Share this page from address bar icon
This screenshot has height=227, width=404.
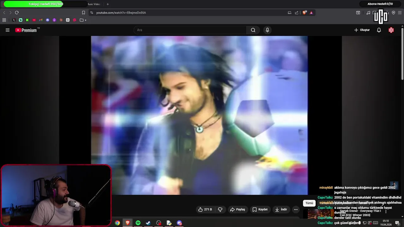[x=297, y=13]
